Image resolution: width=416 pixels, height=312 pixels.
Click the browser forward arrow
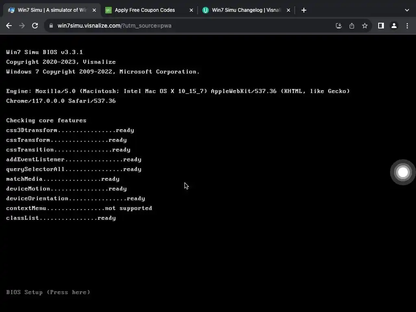click(x=22, y=26)
